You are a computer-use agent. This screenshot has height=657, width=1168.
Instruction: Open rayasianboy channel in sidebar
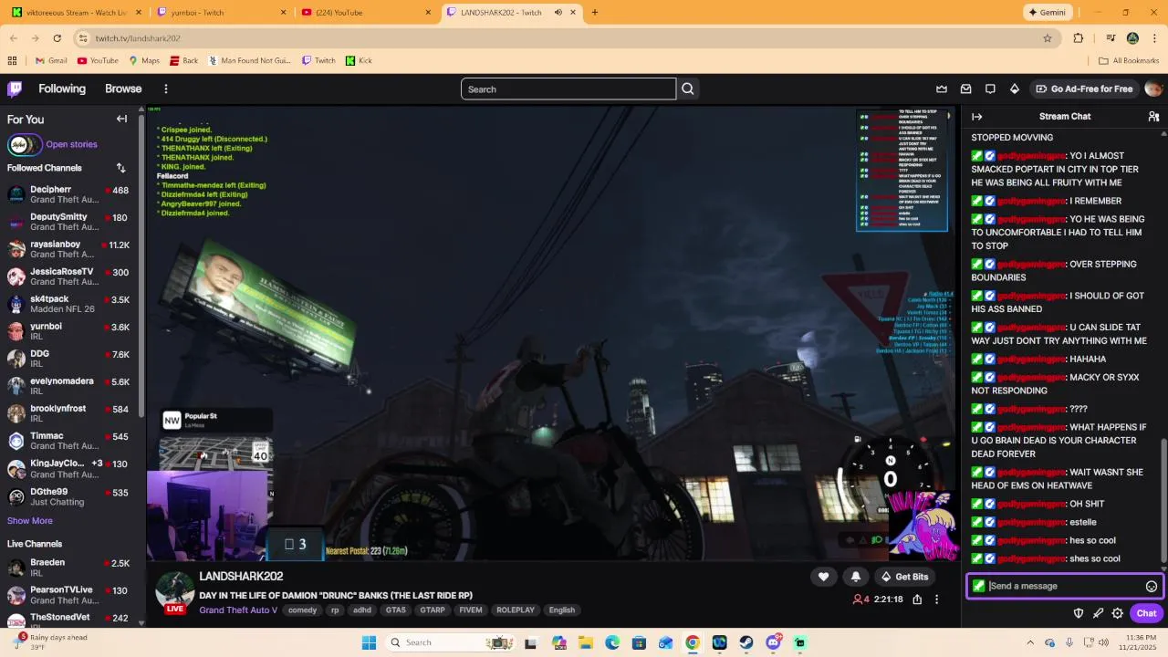click(71, 249)
